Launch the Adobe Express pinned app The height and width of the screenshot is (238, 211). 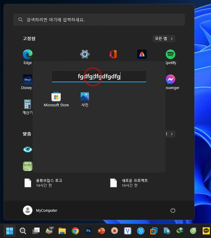[x=142, y=54]
